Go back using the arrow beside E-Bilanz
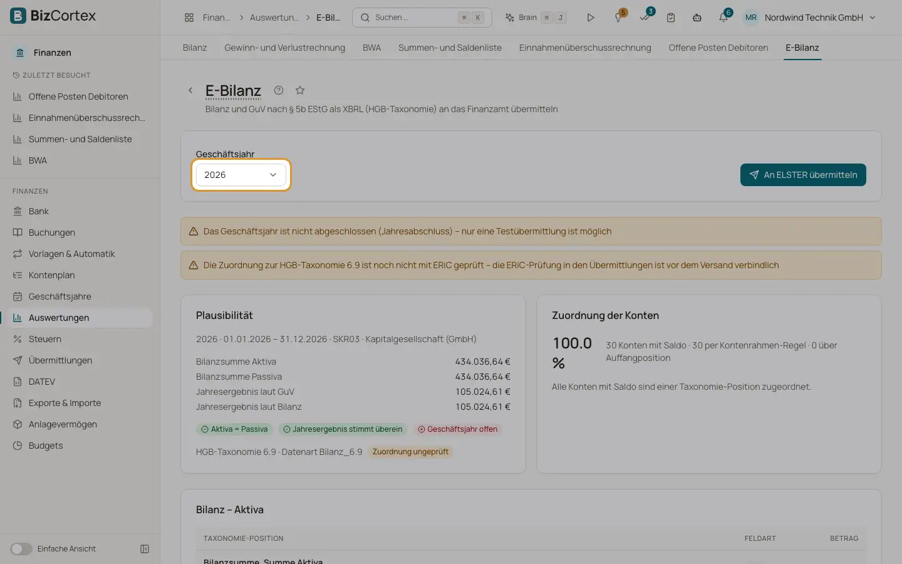902x564 pixels. (190, 90)
